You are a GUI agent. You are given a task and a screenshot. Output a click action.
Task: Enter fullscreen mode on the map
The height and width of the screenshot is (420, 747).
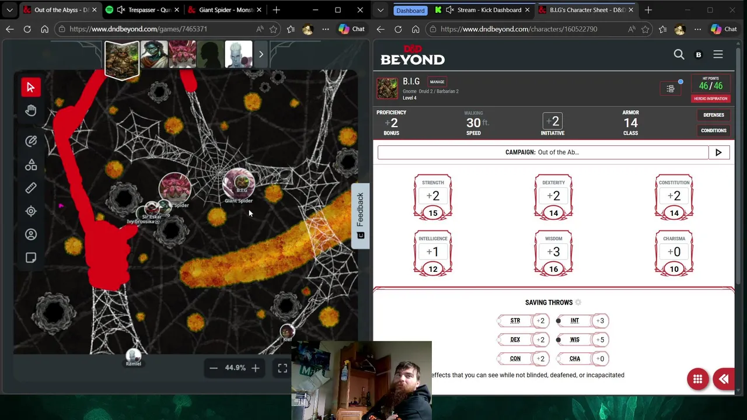(x=282, y=367)
